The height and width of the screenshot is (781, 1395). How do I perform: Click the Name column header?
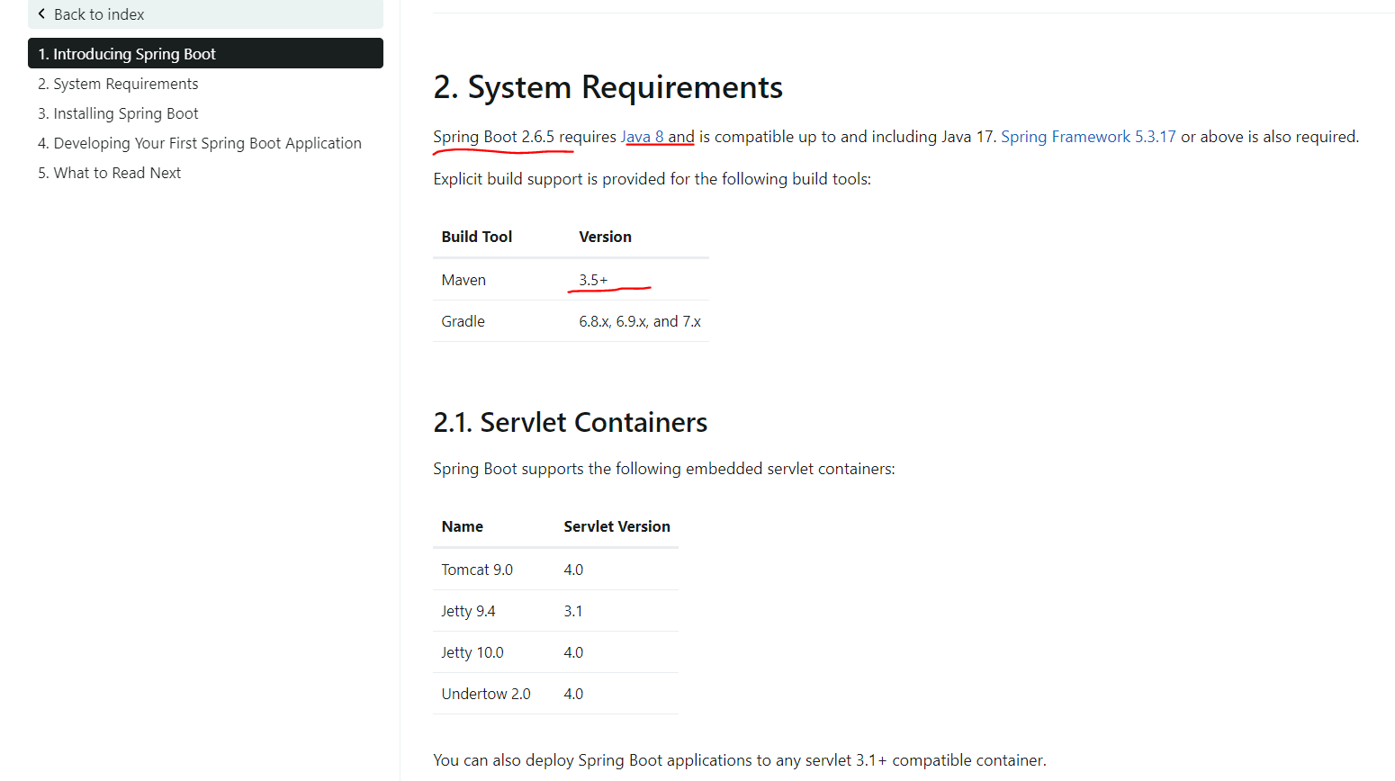pos(462,526)
